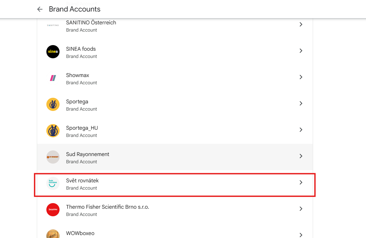Click Brand Account label under Thermo Fisher
Screen dimensions: 366x238
[x=82, y=214]
